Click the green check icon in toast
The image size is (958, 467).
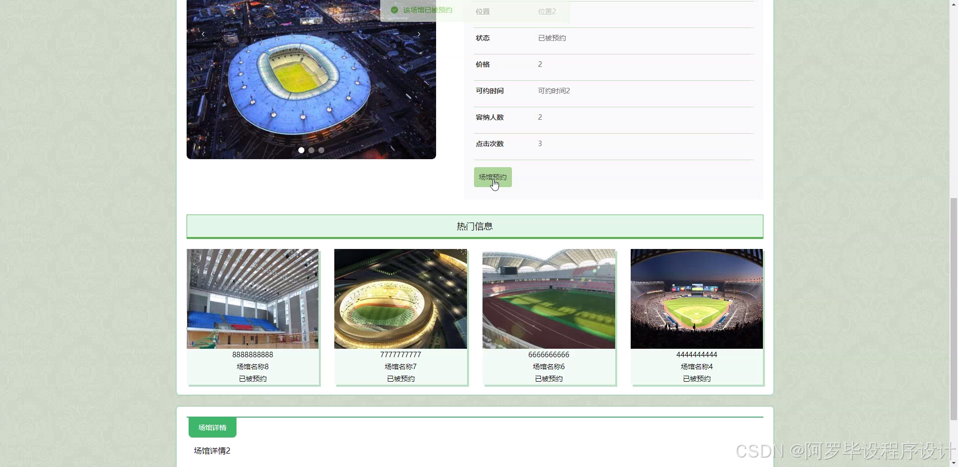coord(394,10)
